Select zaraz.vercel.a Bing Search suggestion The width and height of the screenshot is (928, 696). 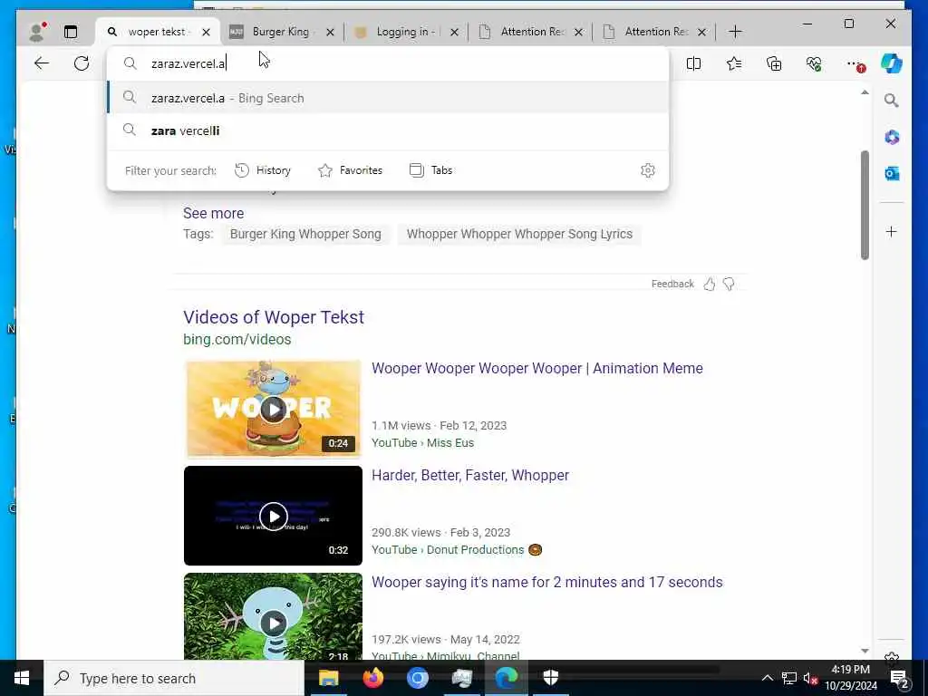click(388, 98)
